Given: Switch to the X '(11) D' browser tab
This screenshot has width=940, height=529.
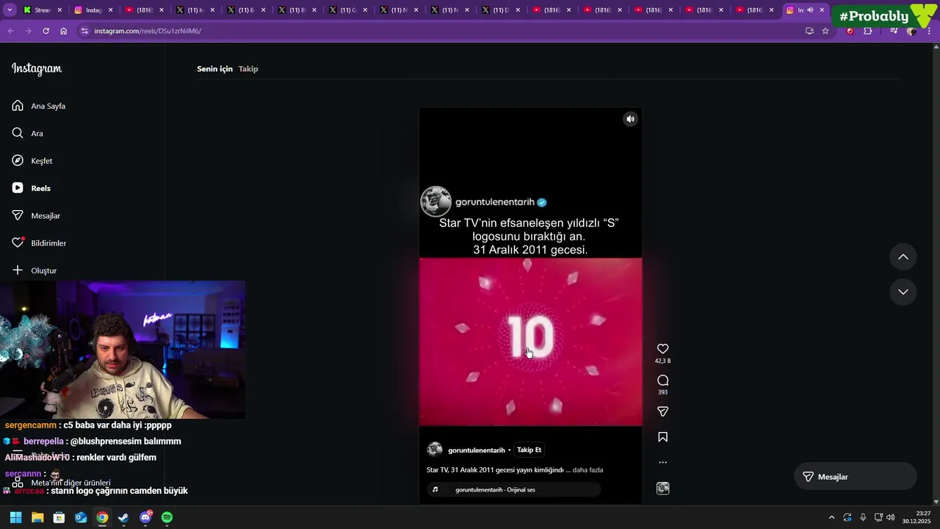Looking at the screenshot, I should pyautogui.click(x=501, y=10).
